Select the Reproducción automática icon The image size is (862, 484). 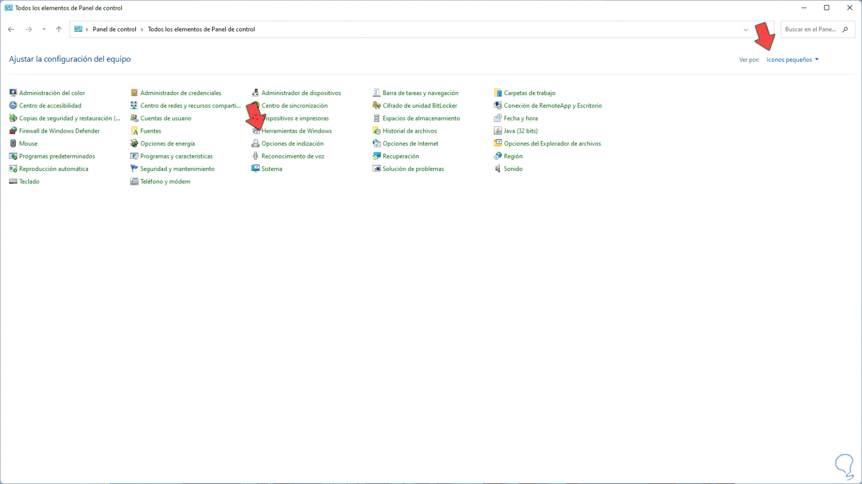click(13, 169)
